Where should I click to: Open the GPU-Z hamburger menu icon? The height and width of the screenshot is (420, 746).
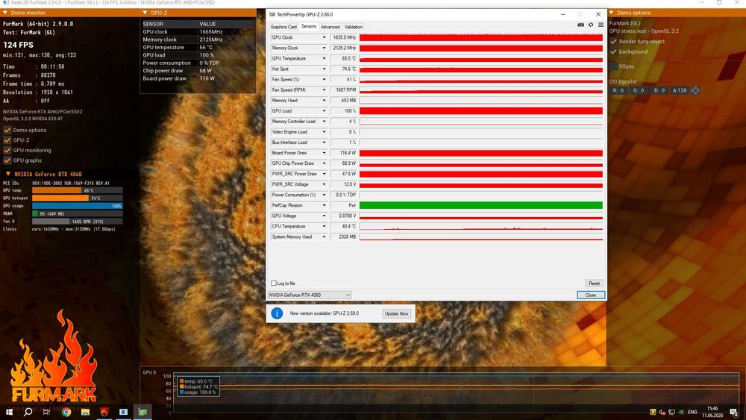click(x=601, y=25)
